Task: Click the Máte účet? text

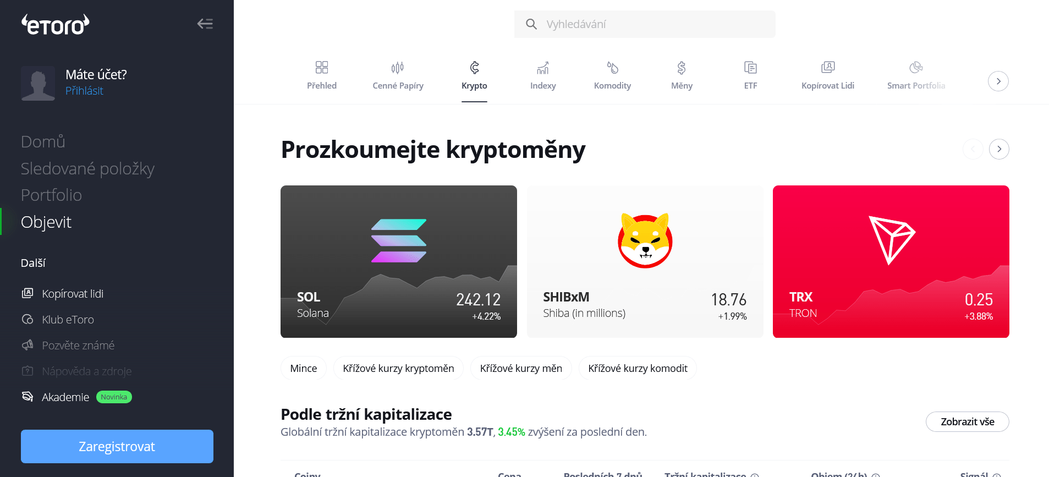Action: click(x=96, y=74)
